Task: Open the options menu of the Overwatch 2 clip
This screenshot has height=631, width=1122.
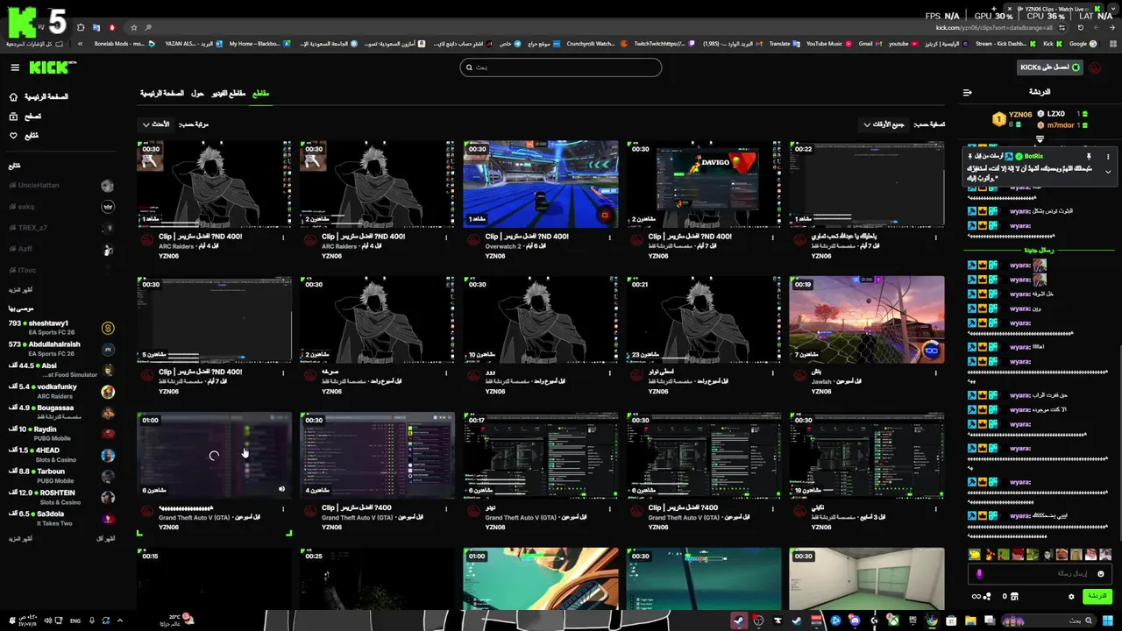Action: [x=609, y=237]
